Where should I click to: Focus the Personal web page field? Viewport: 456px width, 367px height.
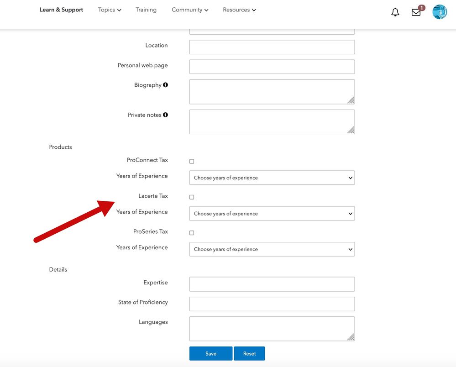[x=272, y=67]
